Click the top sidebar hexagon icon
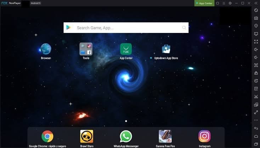Image resolution: width=260 pixels, height=148 pixels. (x=256, y=10)
